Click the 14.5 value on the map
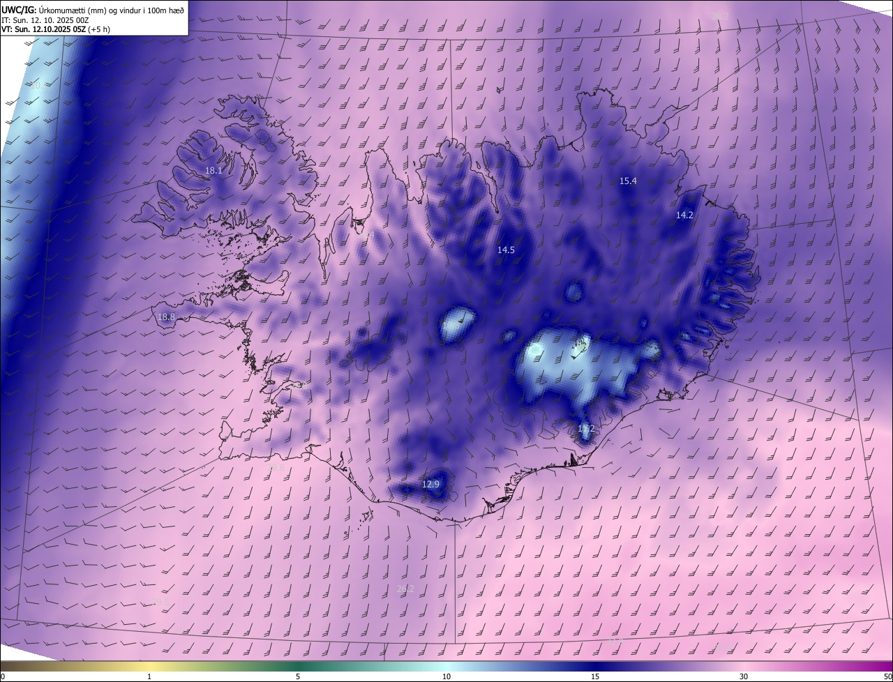This screenshot has height=682, width=893. click(x=506, y=250)
